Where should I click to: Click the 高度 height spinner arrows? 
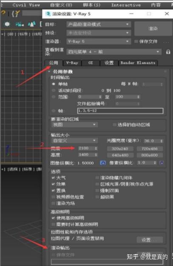tap(96, 155)
